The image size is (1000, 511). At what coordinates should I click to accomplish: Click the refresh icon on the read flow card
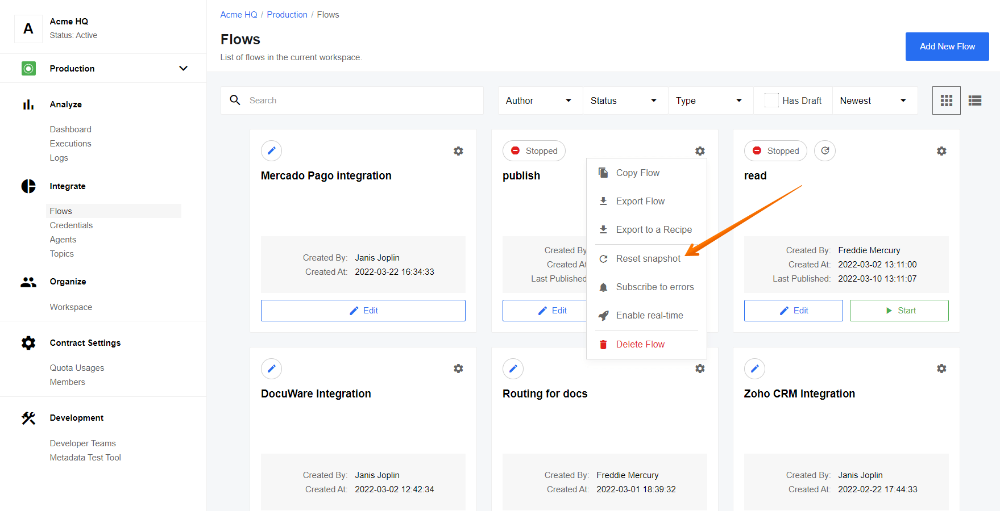(x=825, y=150)
